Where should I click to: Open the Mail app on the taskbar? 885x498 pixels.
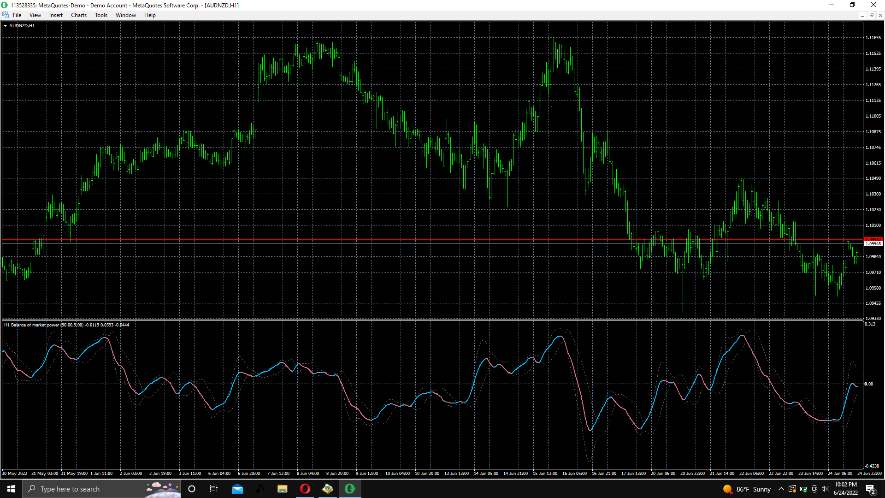click(237, 489)
